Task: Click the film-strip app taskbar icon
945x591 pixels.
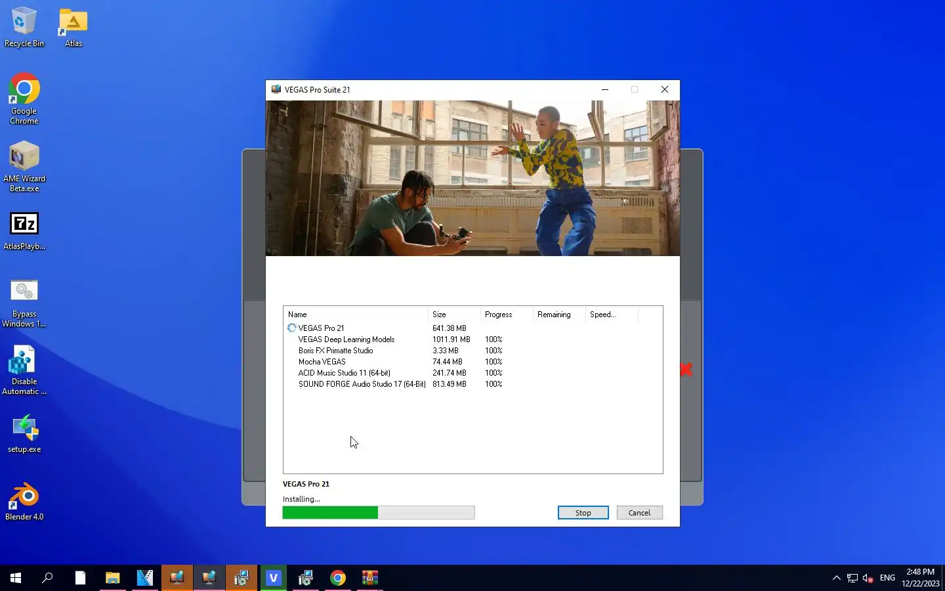Action: 145,578
